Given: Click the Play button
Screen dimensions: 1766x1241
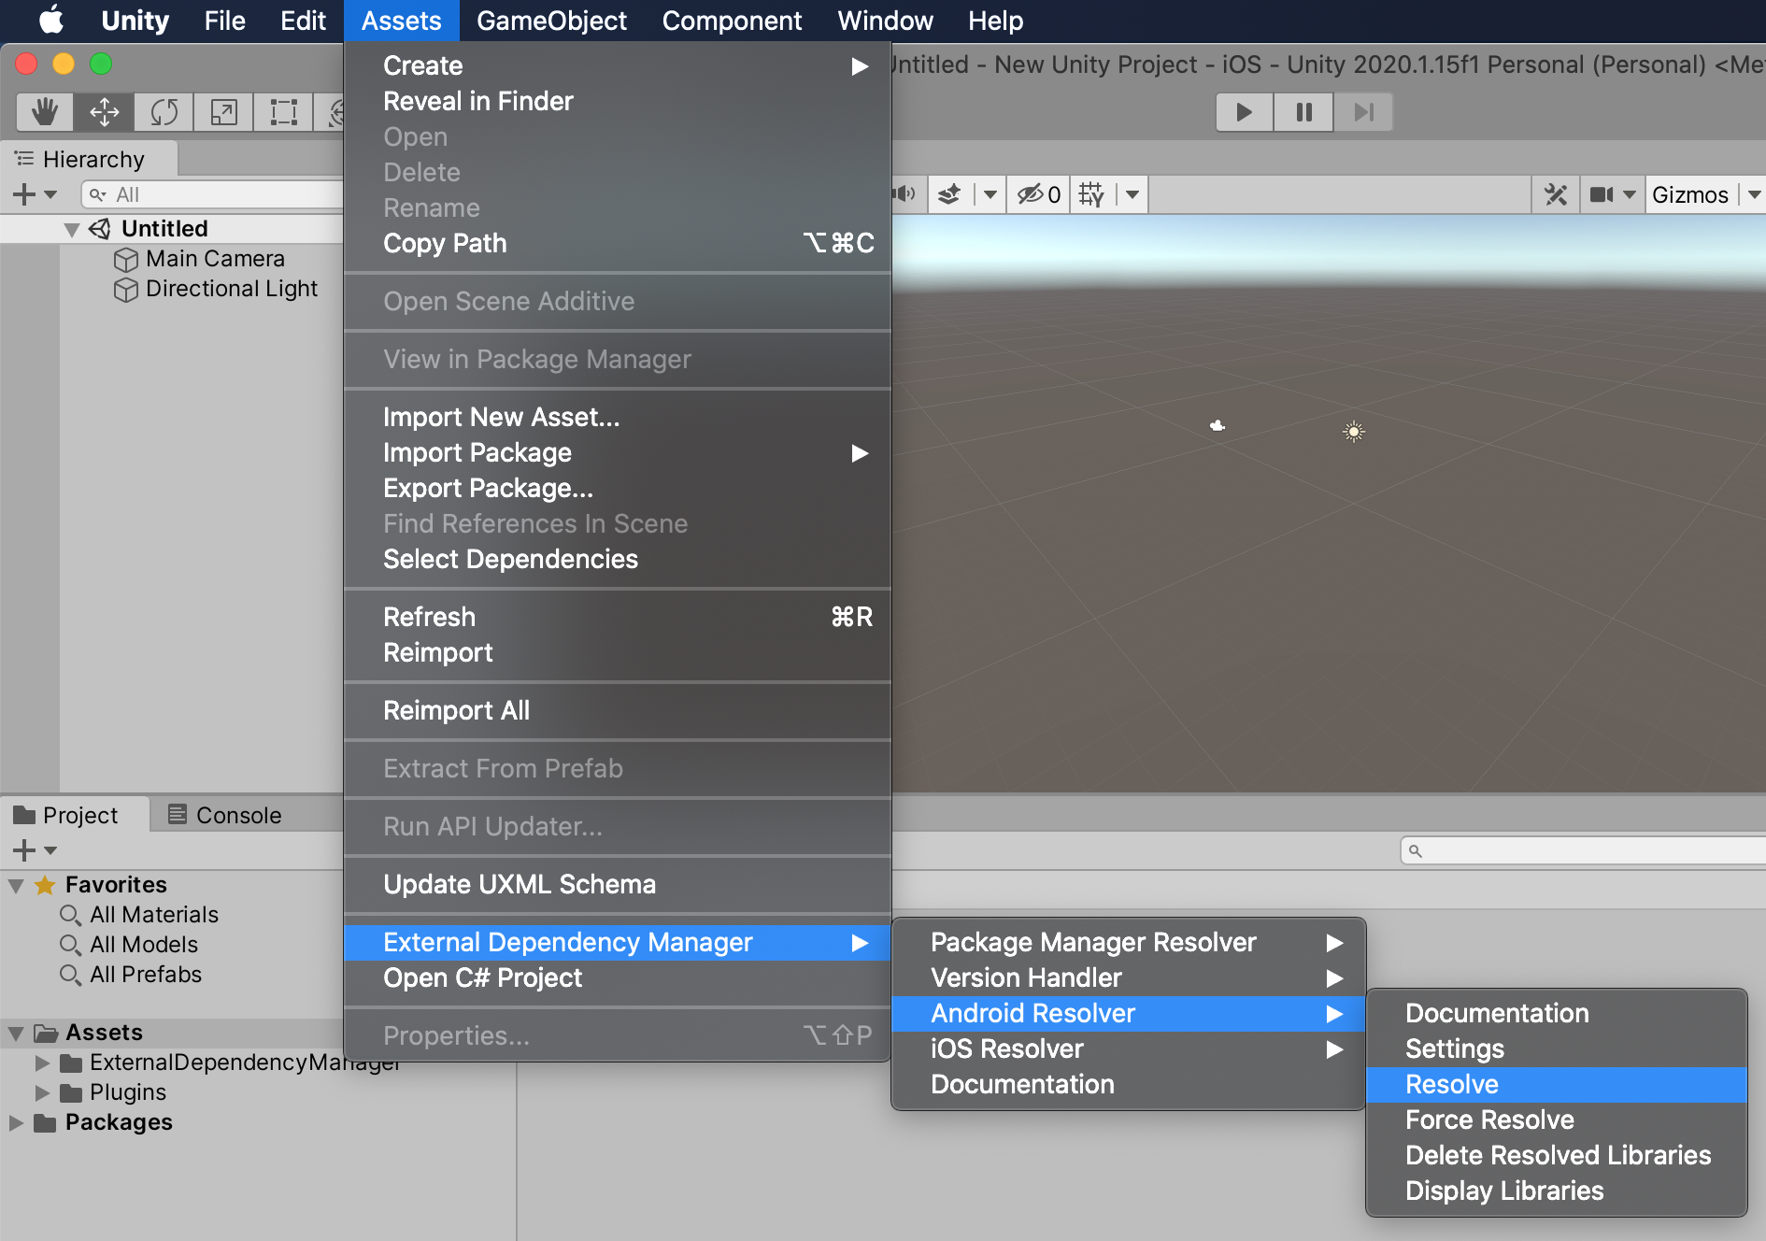Looking at the screenshot, I should pos(1244,112).
